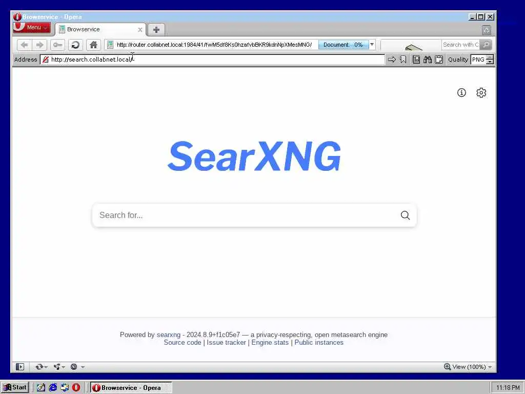The image size is (525, 394).
Task: Open the Opera Menu button
Action: coord(32,28)
